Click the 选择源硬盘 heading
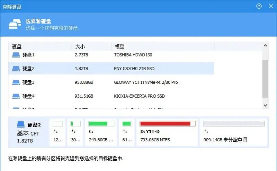277x171 pixels. [x=38, y=21]
